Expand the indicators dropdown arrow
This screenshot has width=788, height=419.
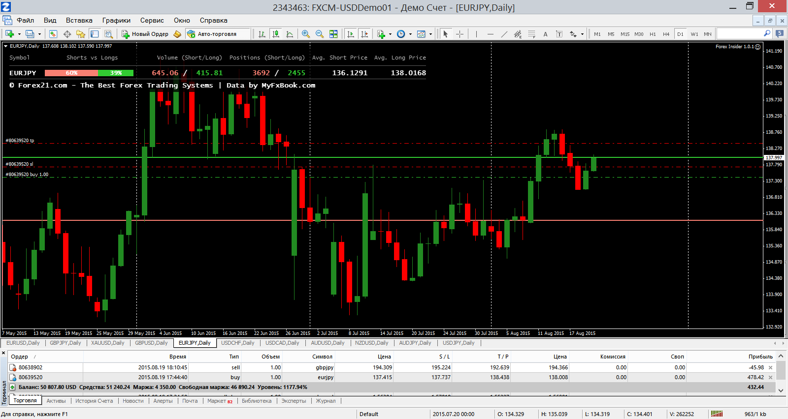[390, 34]
